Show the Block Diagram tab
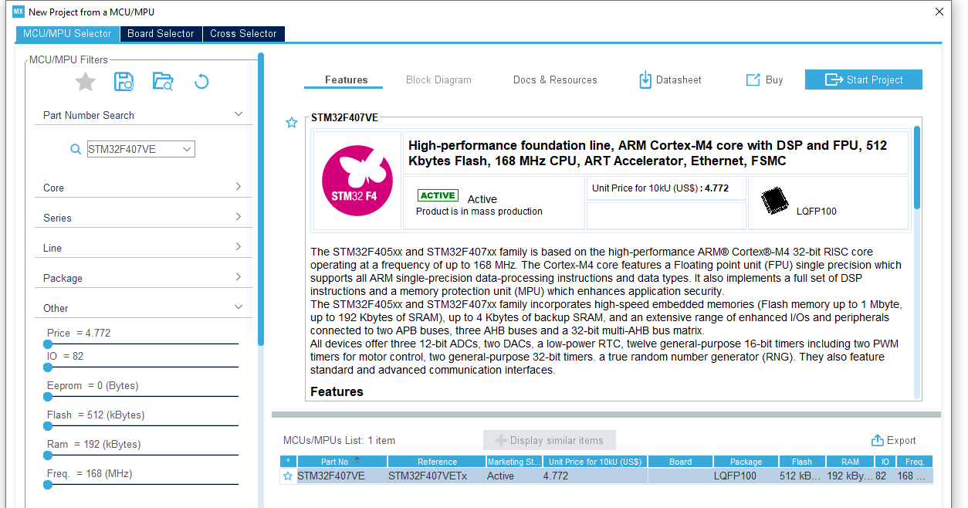The image size is (968, 508). coord(438,80)
